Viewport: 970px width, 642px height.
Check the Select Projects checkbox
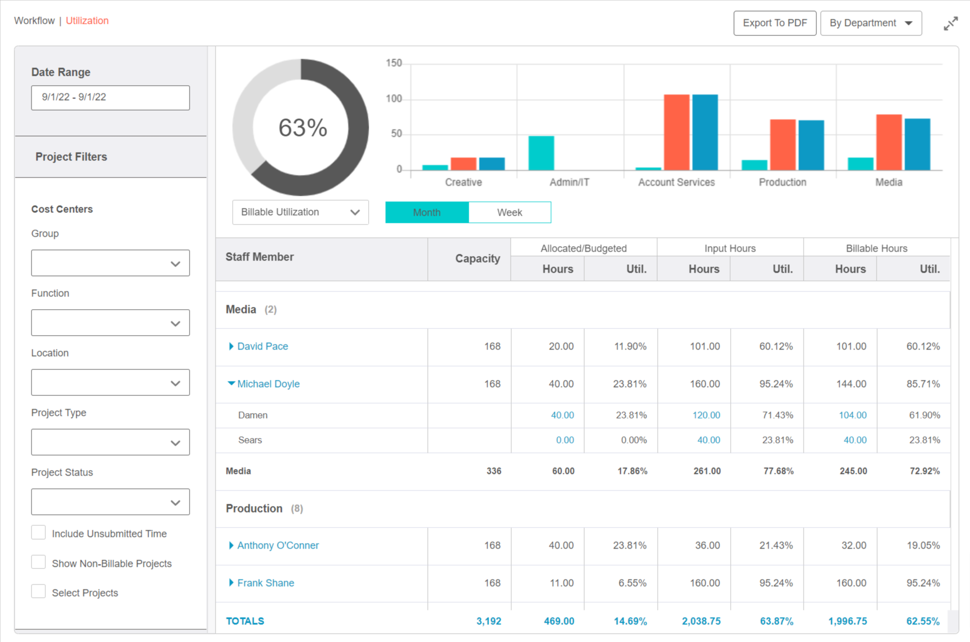[x=38, y=592]
